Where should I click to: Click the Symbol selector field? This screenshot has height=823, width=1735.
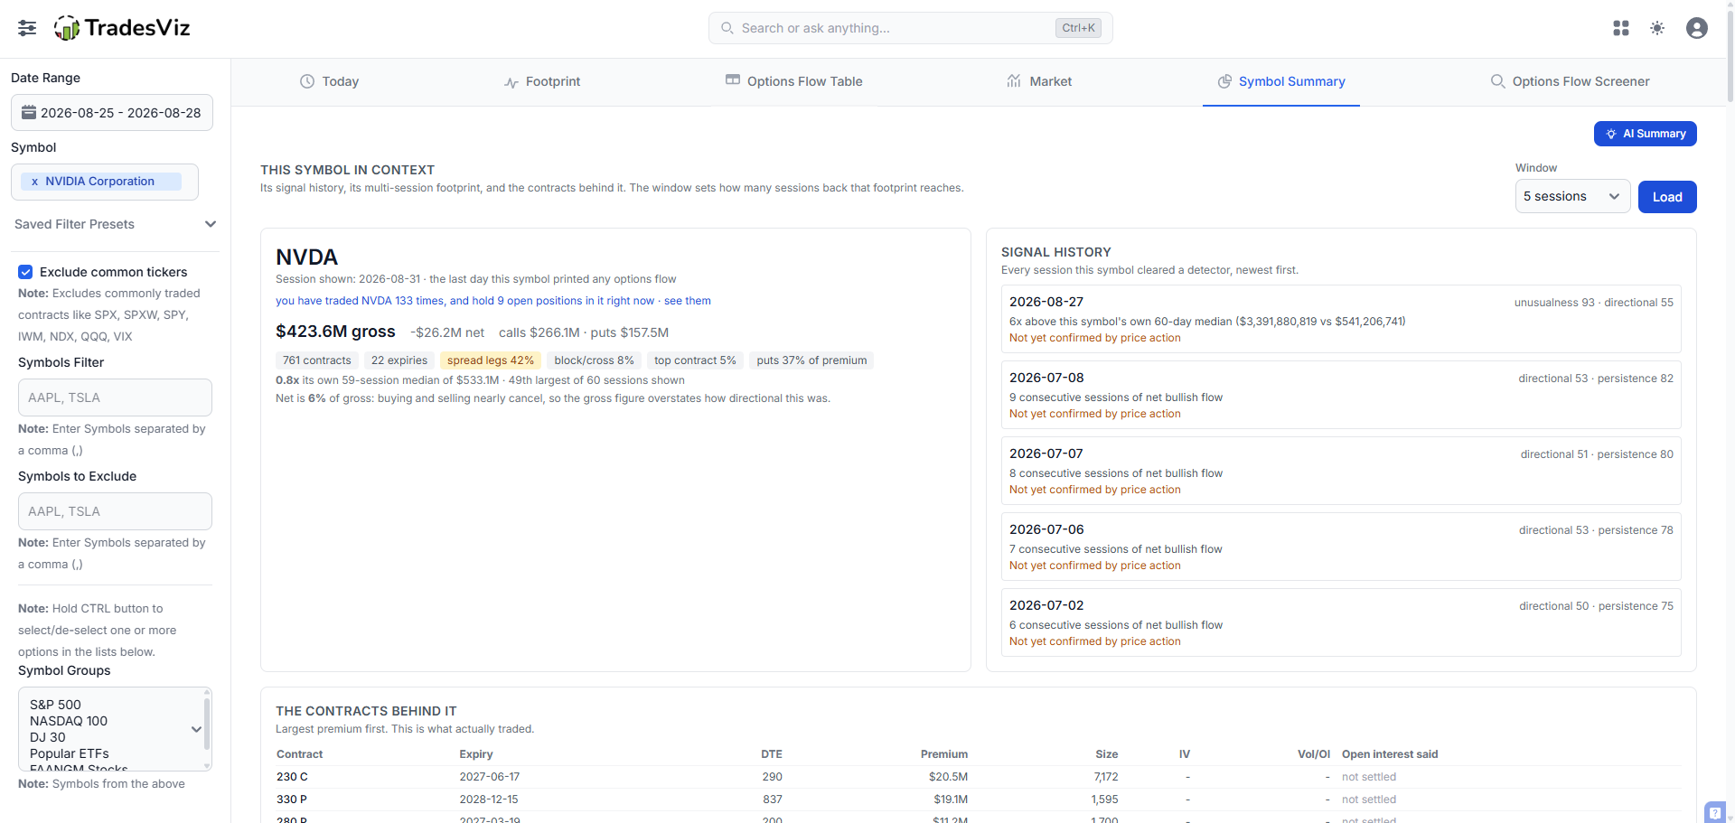[x=105, y=182]
